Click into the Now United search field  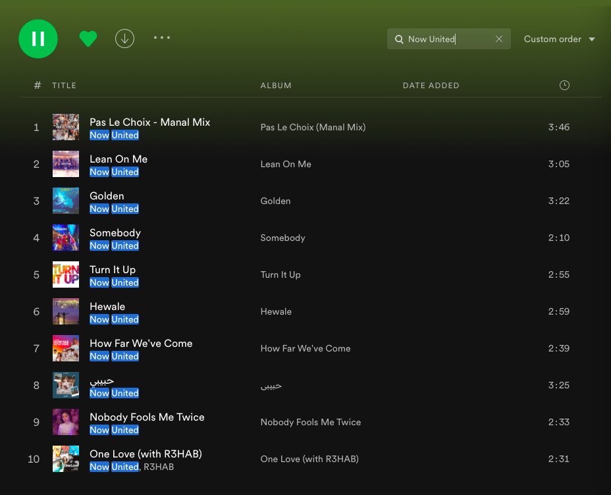tap(449, 39)
